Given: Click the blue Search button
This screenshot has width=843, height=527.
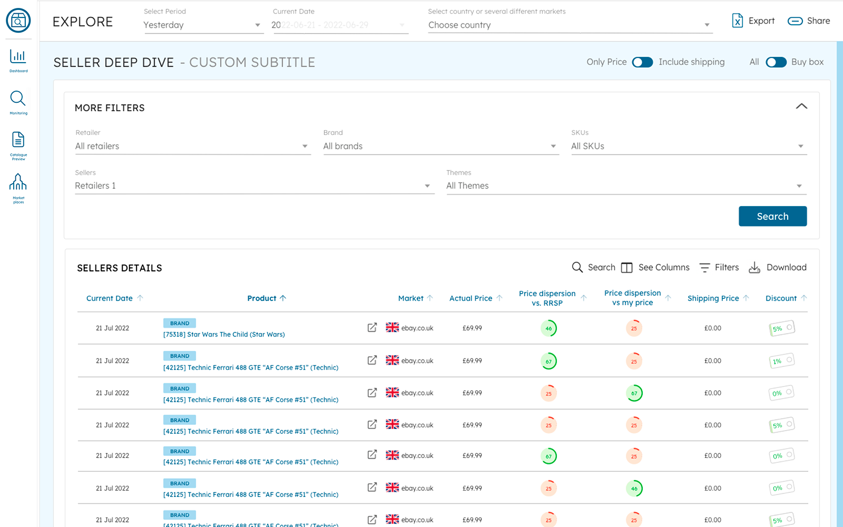Looking at the screenshot, I should point(772,216).
